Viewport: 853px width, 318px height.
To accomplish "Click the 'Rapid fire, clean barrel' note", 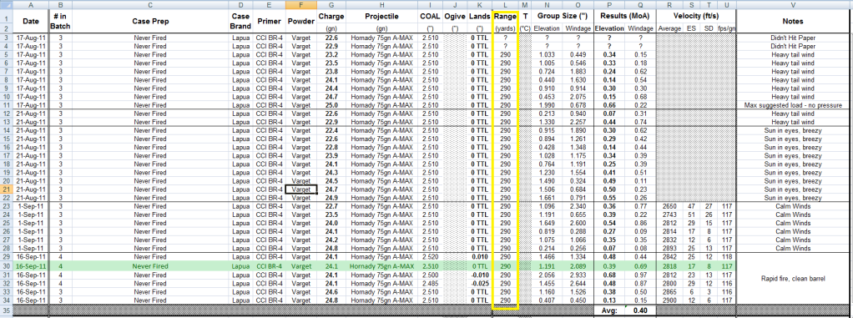I will [794, 278].
